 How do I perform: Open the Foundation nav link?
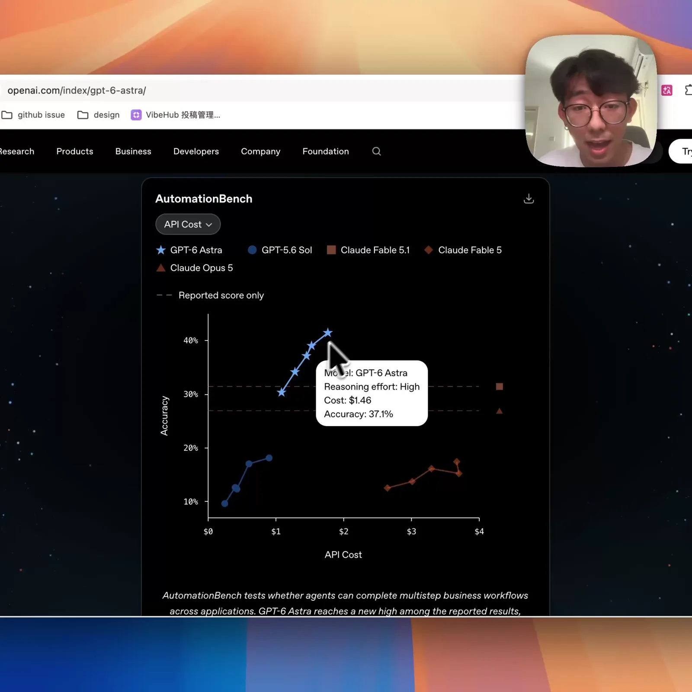(326, 151)
